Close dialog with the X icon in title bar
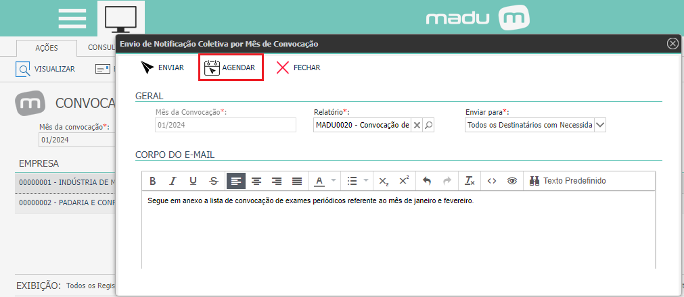The height and width of the screenshot is (297, 684). pyautogui.click(x=672, y=44)
